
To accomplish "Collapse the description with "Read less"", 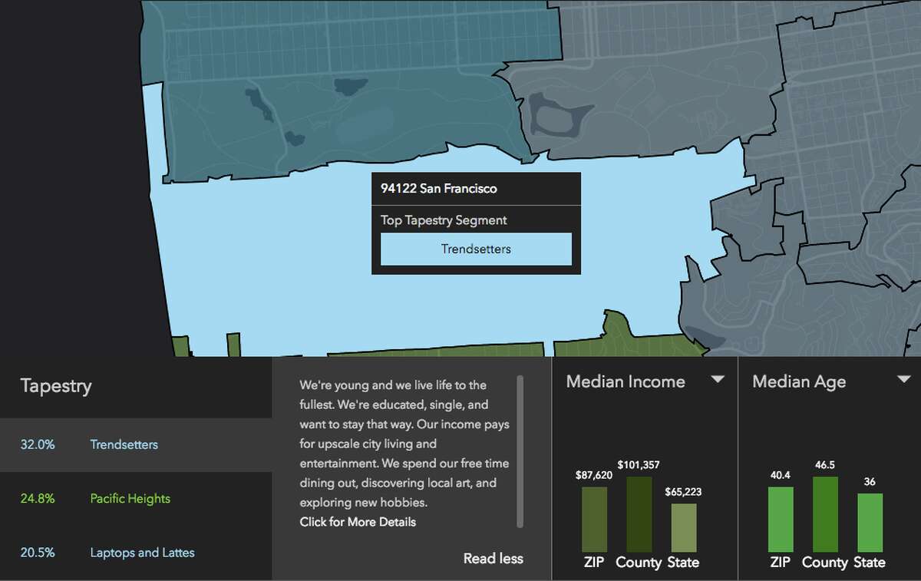I will pyautogui.click(x=493, y=559).
